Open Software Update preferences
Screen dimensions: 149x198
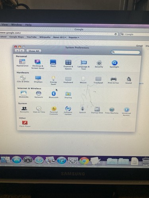(68, 110)
